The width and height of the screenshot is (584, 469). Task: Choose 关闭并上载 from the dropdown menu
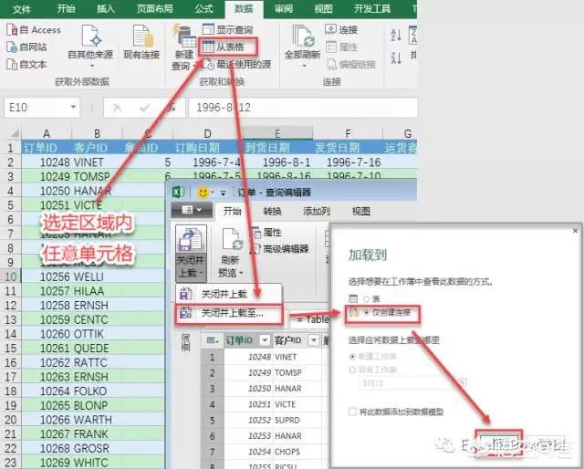(229, 295)
